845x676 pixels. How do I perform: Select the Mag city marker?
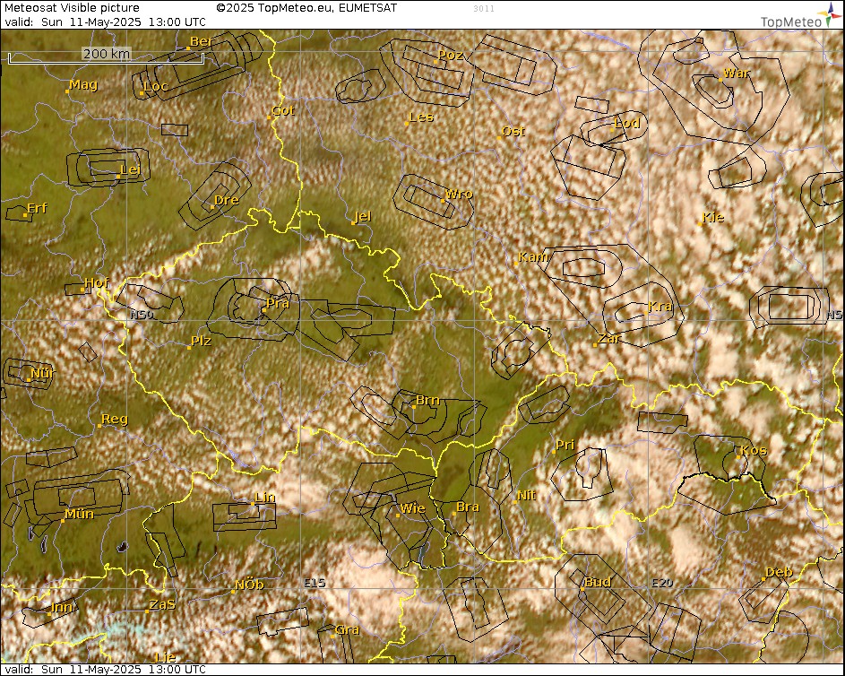67,91
